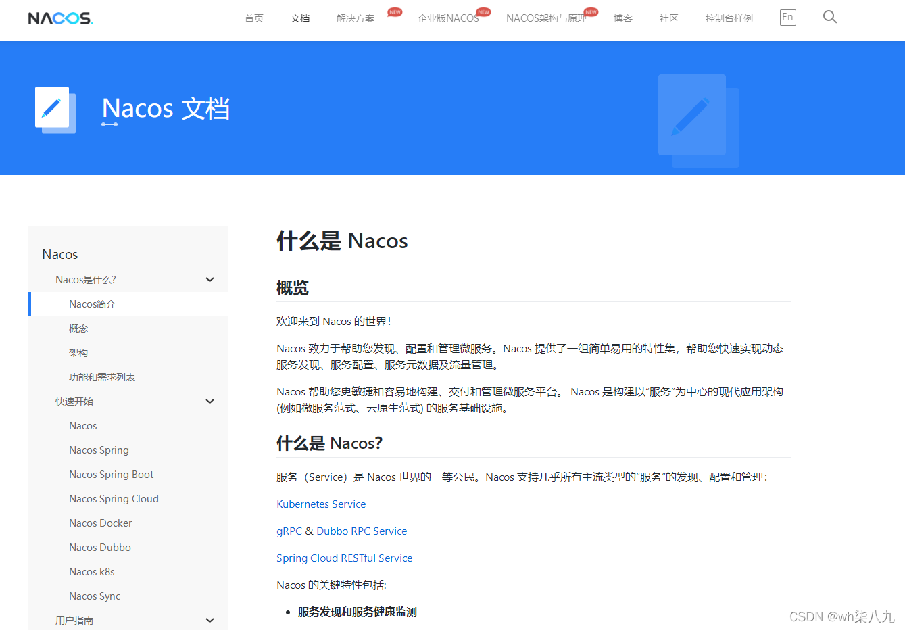Open the 解决方案 navigation item
Screen dimensions: 905x630
356,18
